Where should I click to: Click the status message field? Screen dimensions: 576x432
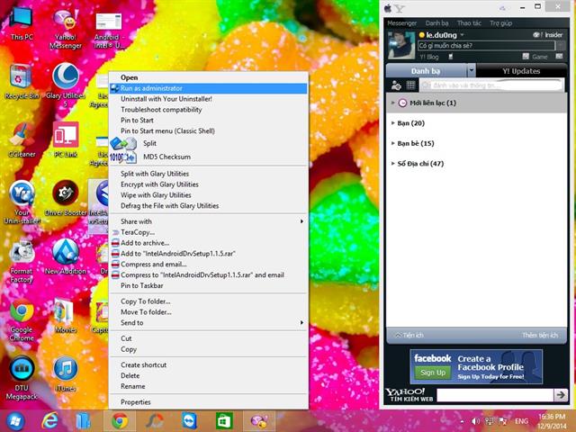(x=486, y=46)
